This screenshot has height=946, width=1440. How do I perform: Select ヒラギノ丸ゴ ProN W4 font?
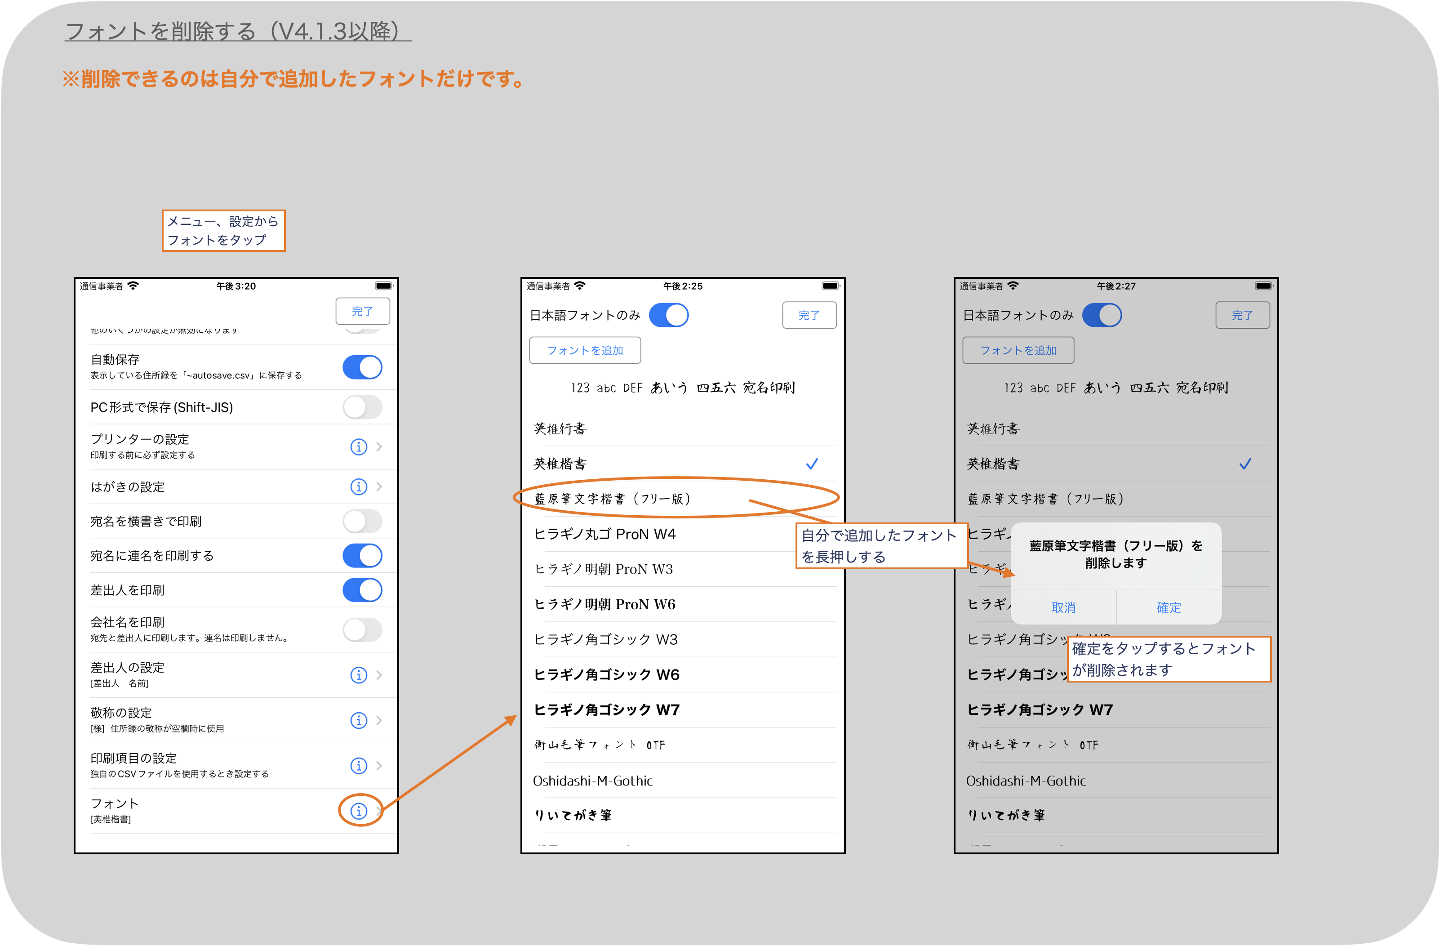pyautogui.click(x=683, y=534)
